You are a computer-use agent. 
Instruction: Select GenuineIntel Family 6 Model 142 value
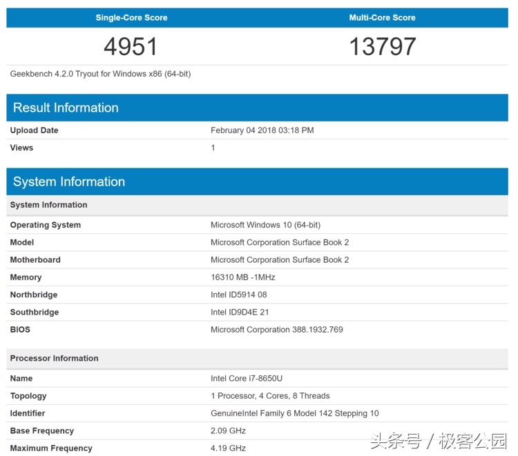coord(295,413)
